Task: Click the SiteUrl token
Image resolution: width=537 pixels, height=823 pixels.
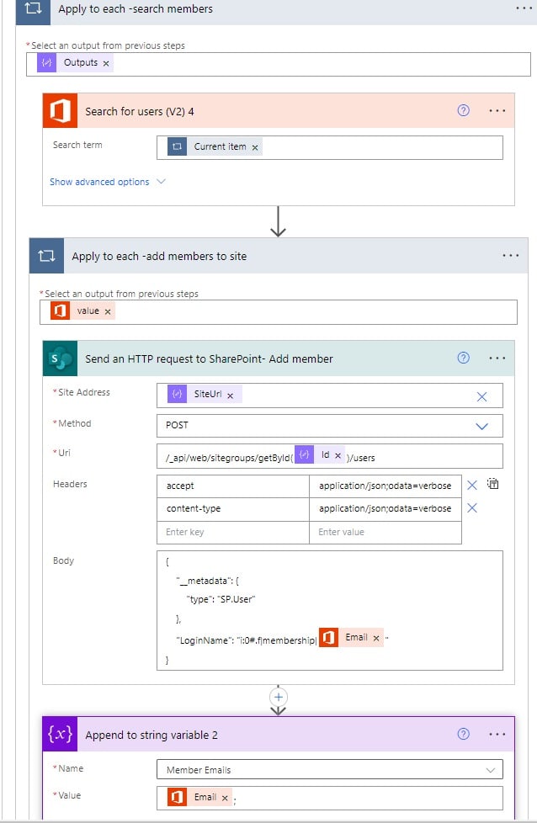Action: click(205, 394)
